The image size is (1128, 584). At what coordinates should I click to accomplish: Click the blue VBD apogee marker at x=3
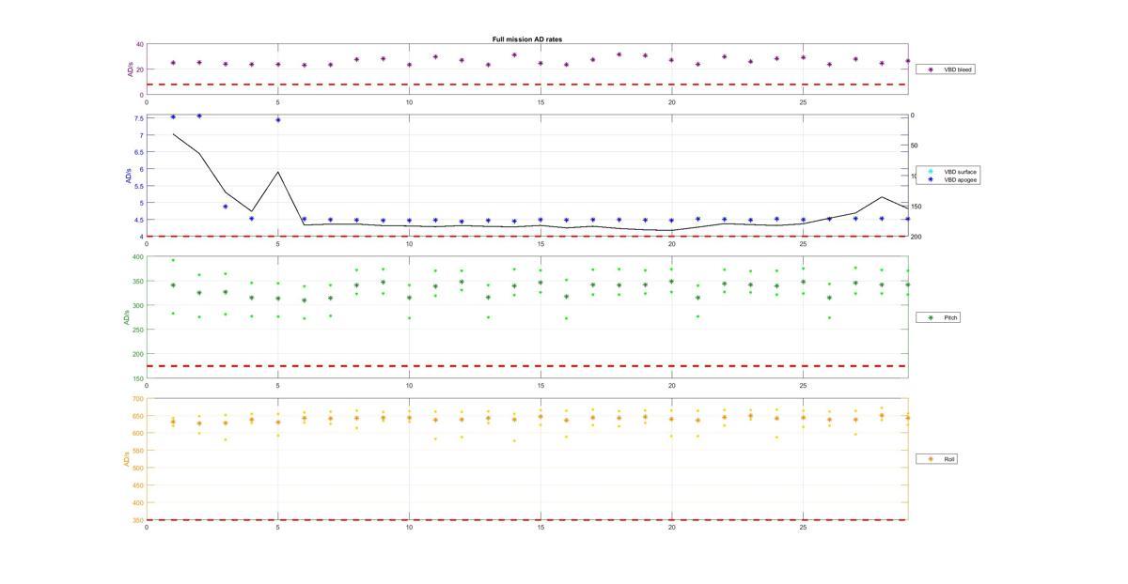point(226,207)
